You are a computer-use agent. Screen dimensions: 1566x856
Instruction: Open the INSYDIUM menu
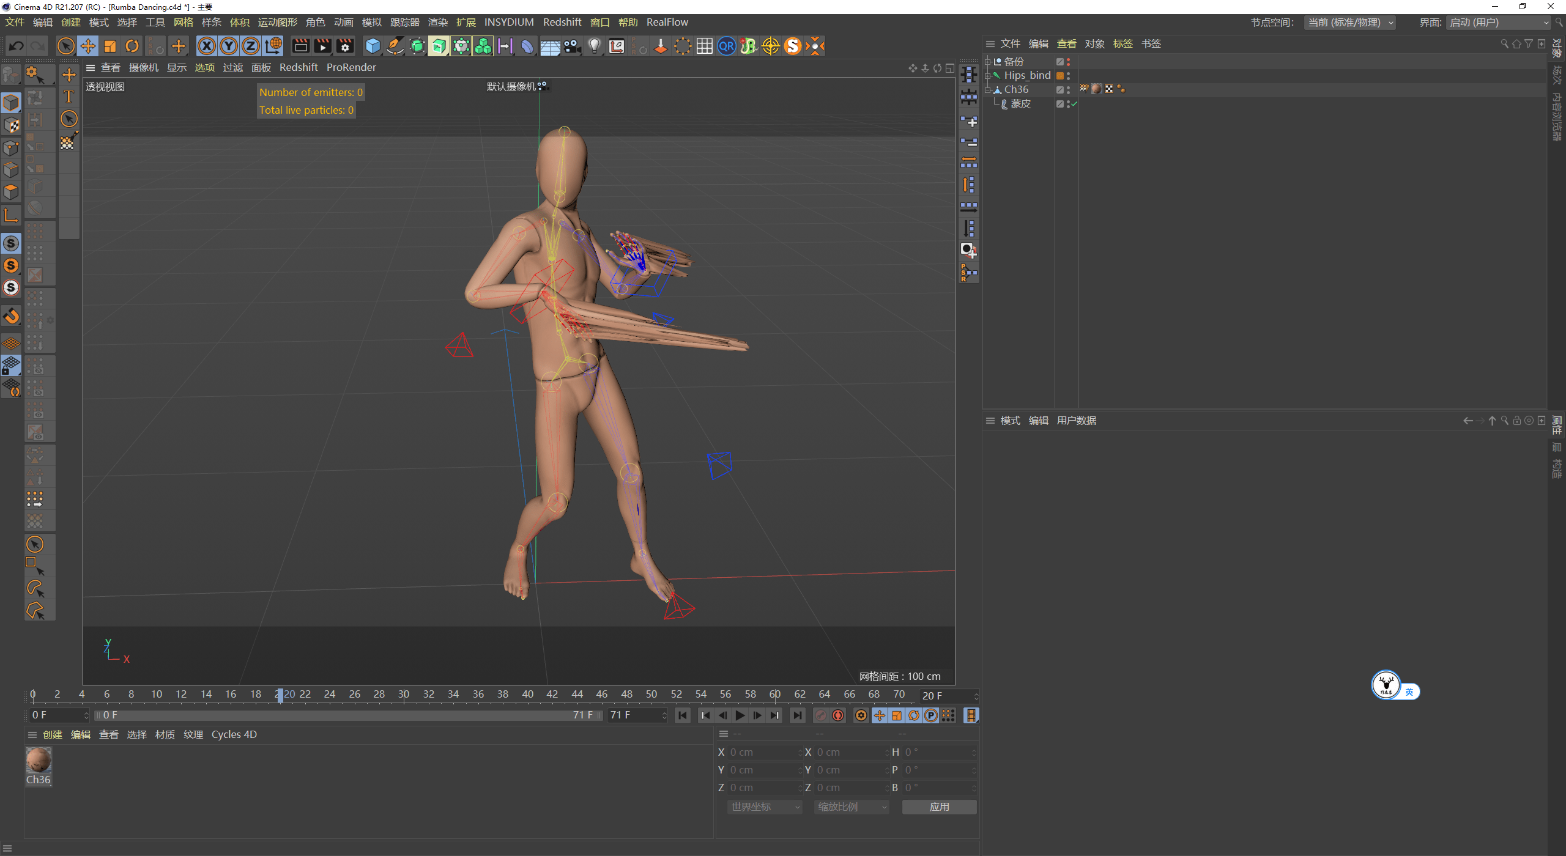509,22
